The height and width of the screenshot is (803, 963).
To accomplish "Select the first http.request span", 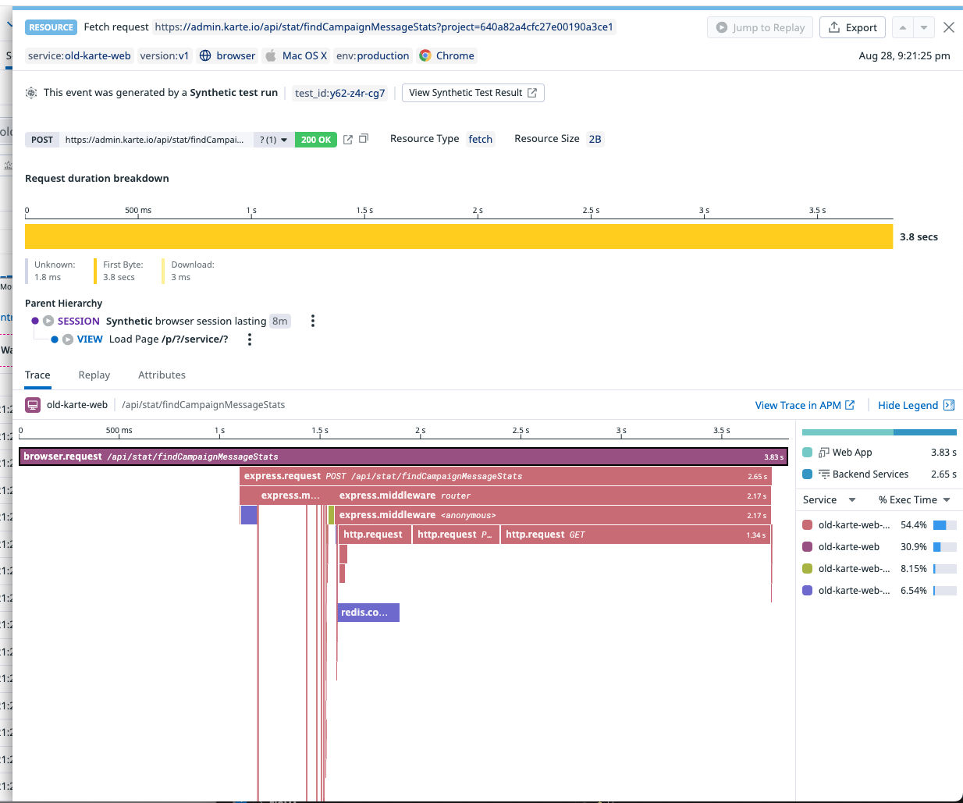I will [376, 535].
